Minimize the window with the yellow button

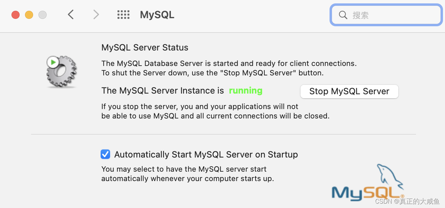[29, 15]
